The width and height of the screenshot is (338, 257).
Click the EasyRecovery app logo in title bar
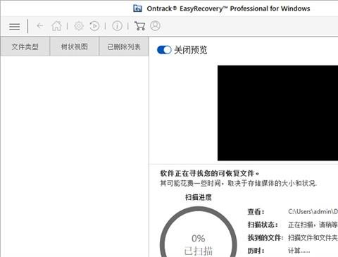[137, 8]
